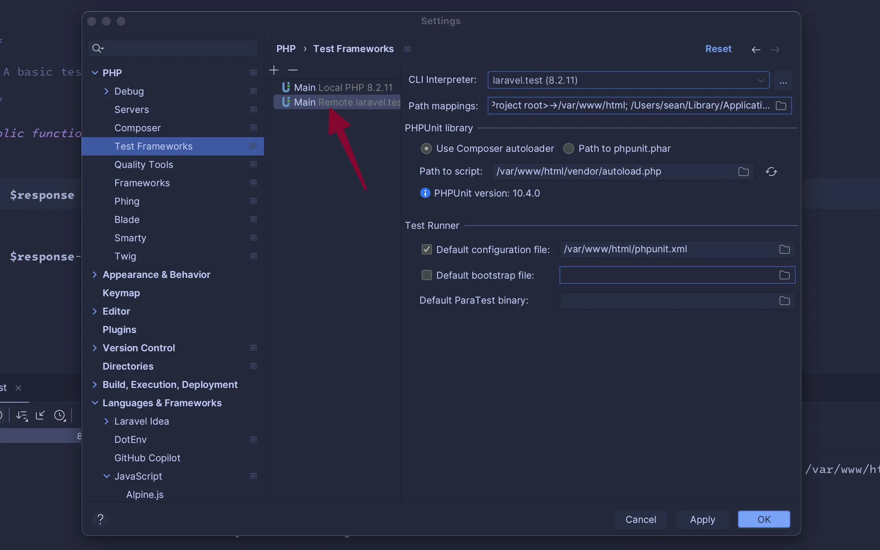Viewport: 880px width, 550px height.
Task: Expand the Version Control section
Action: tap(95, 348)
